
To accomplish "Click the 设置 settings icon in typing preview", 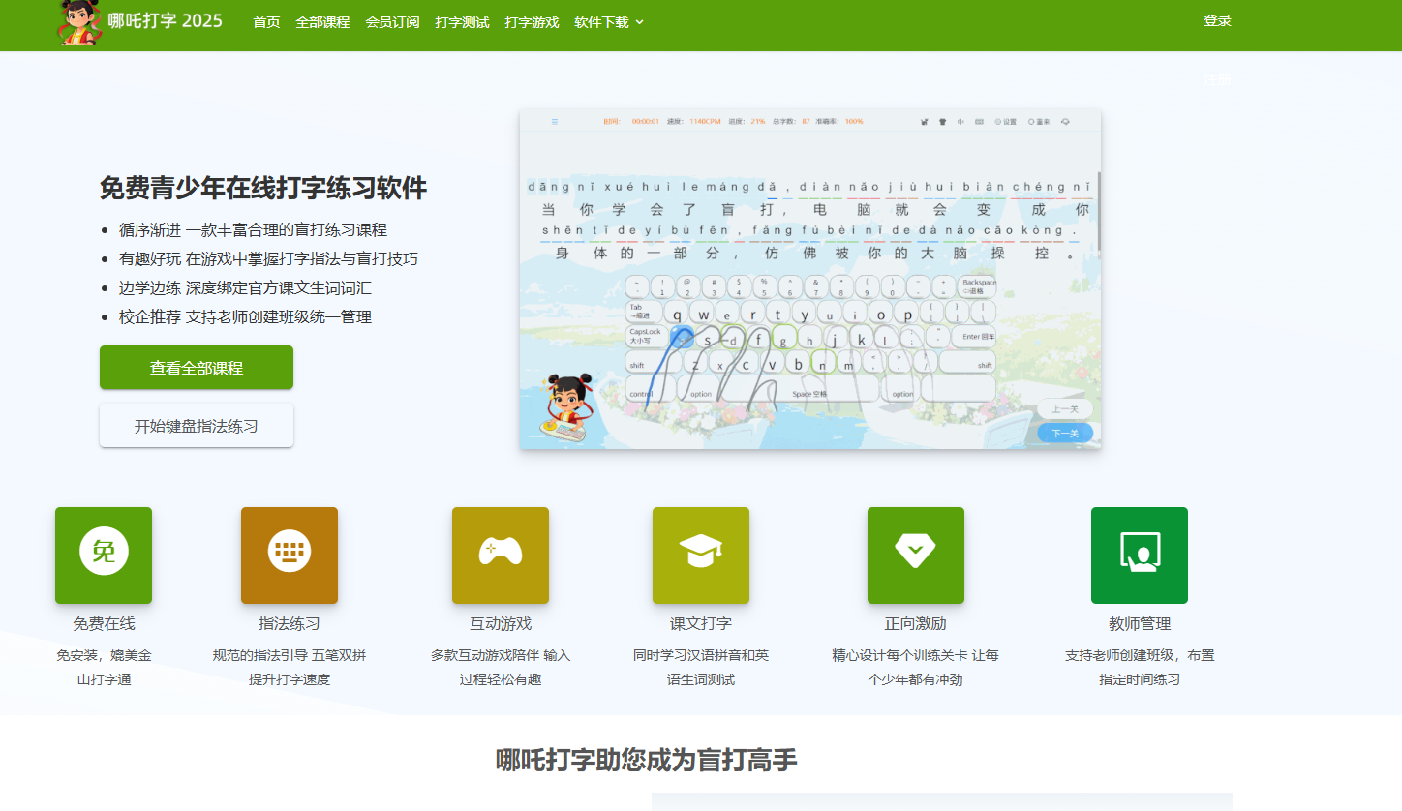I will (x=1005, y=122).
